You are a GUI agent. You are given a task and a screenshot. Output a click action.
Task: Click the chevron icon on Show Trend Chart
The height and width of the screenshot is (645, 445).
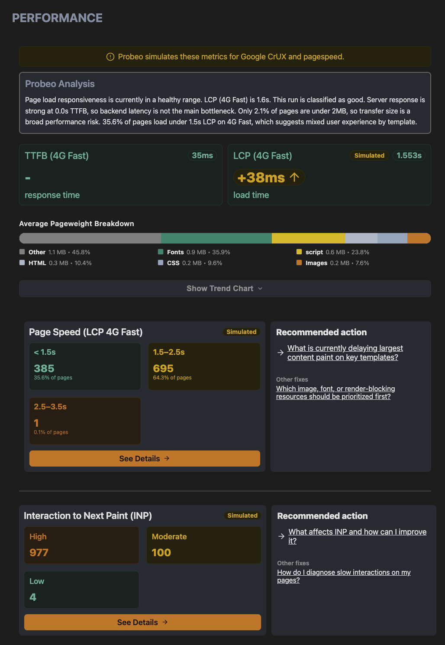(x=260, y=288)
